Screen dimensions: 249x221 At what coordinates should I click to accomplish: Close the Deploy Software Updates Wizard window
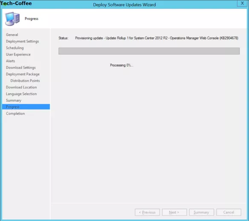tap(242, 3)
